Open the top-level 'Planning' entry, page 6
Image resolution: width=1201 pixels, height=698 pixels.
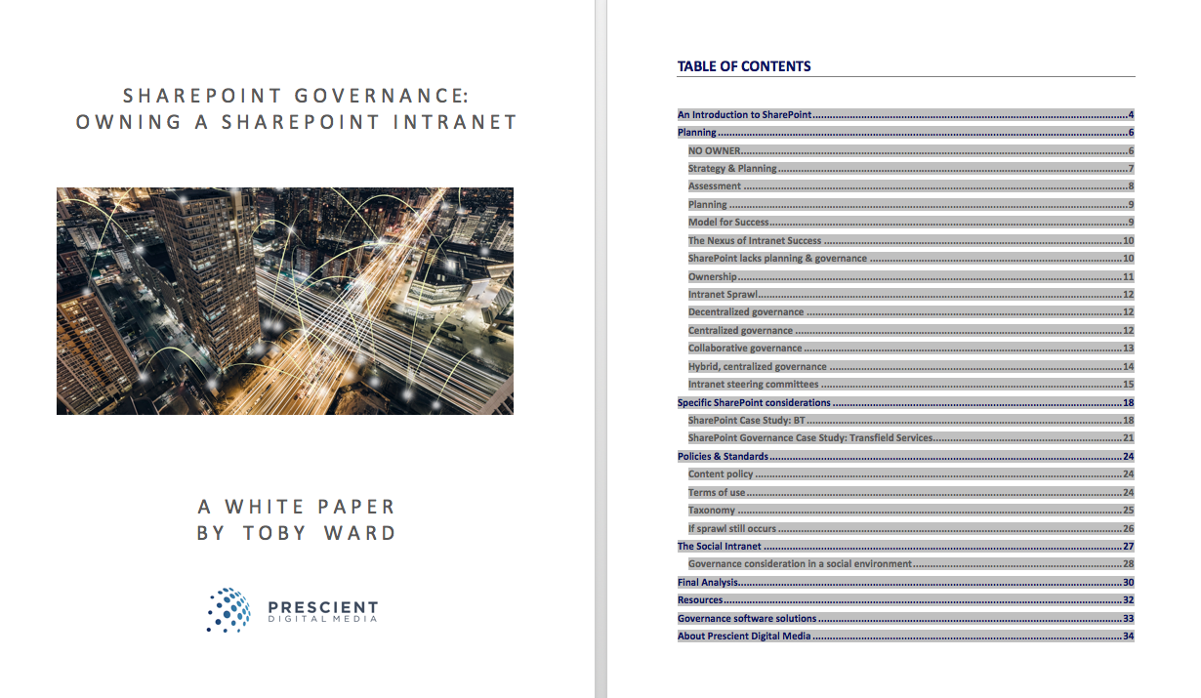(905, 133)
